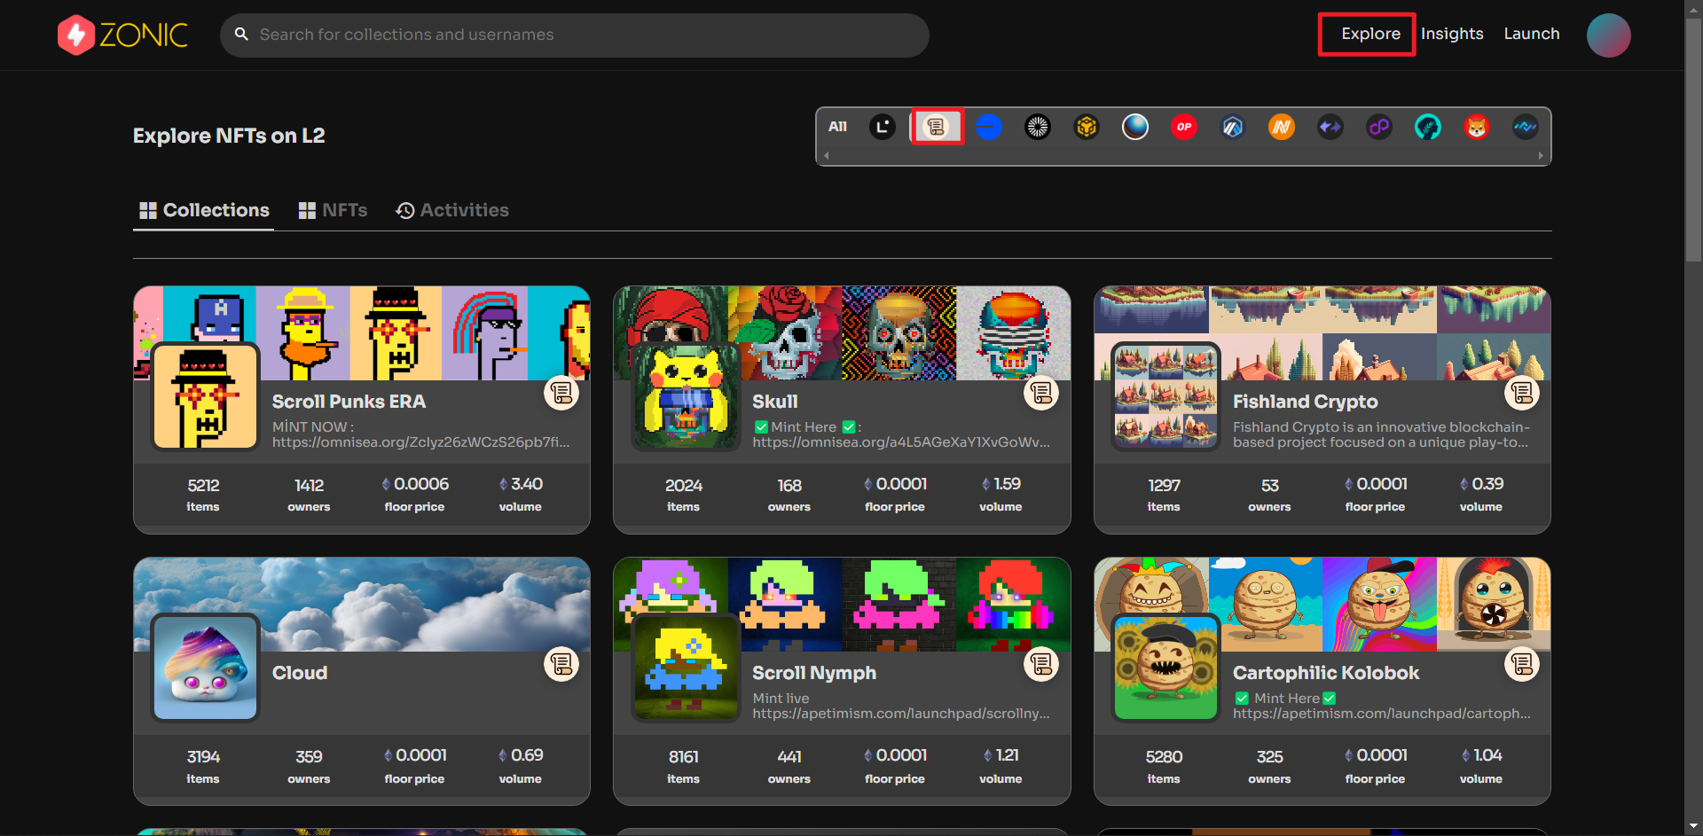Open the Skull collection title
Image resolution: width=1703 pixels, height=836 pixels.
[x=775, y=402]
